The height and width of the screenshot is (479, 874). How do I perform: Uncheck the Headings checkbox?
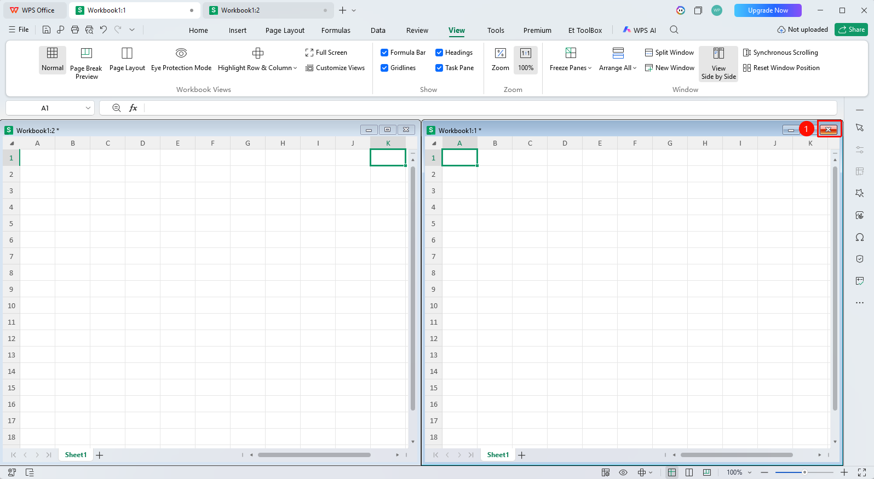click(x=439, y=53)
